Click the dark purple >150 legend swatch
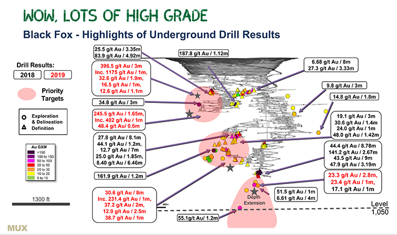 (x=31, y=152)
